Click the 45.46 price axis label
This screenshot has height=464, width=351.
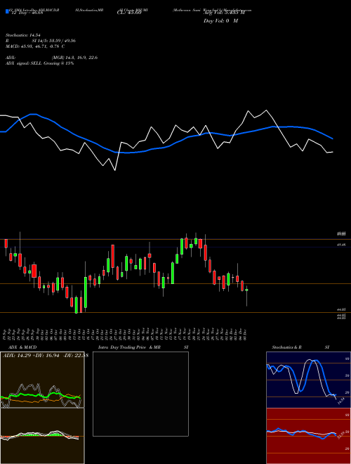click(x=342, y=245)
